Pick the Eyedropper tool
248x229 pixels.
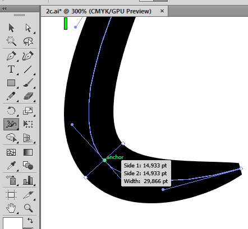pyautogui.click(x=11, y=165)
